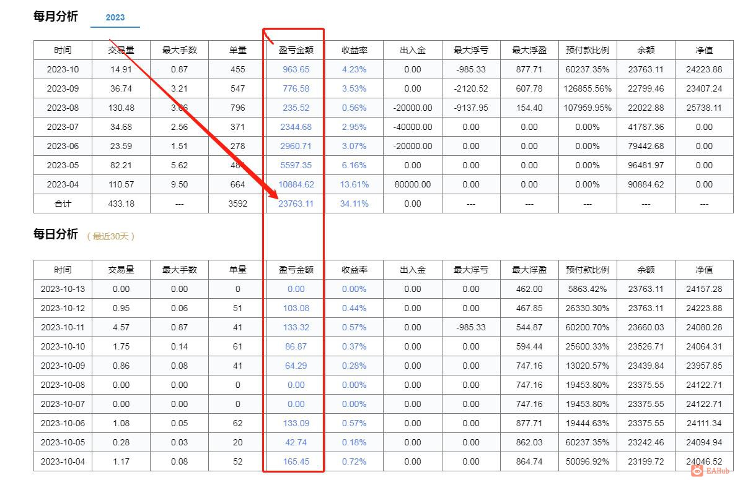Select the 2023-10-09 date cell
The width and height of the screenshot is (735, 480).
[63, 366]
